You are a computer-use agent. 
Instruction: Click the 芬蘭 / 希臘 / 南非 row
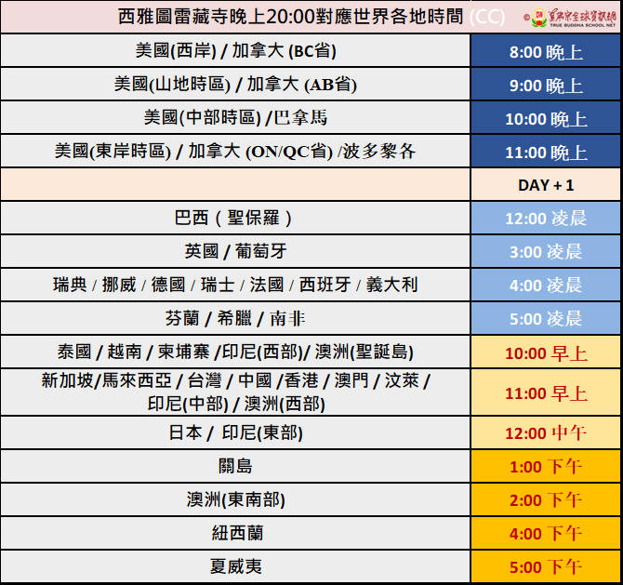(235, 319)
